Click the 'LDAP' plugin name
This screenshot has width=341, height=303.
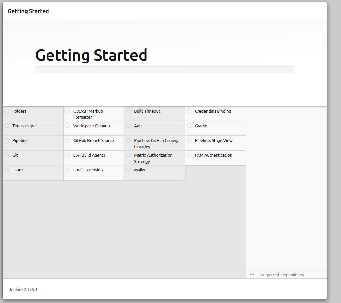tap(18, 170)
